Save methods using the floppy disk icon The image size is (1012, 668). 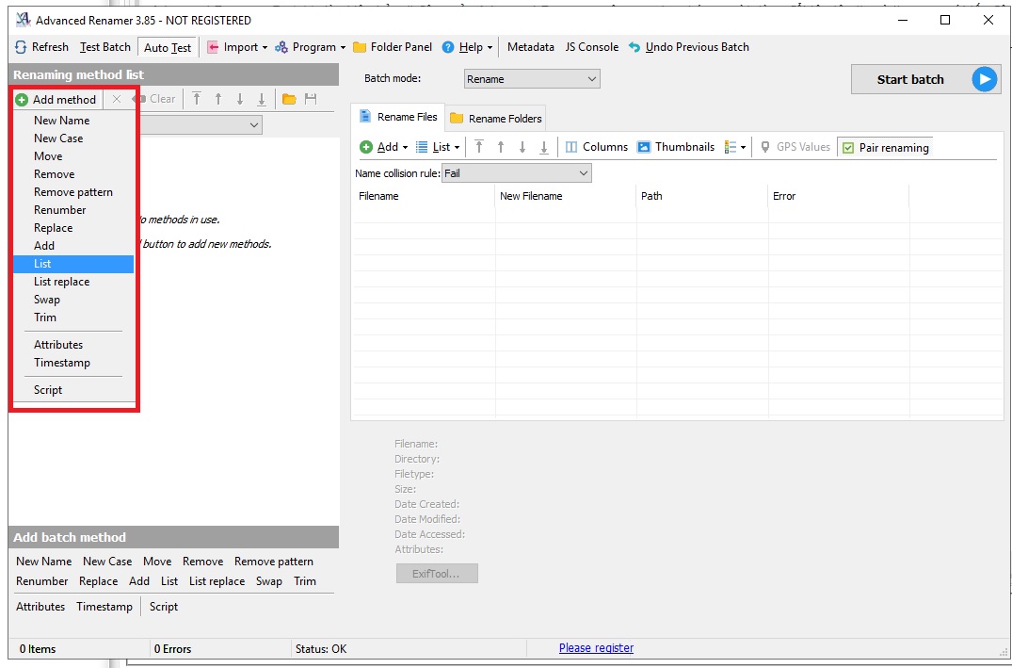tap(311, 99)
